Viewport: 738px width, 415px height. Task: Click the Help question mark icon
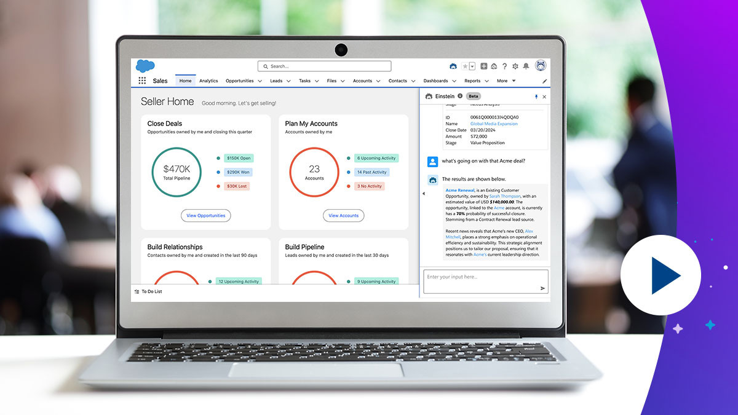[x=504, y=66]
